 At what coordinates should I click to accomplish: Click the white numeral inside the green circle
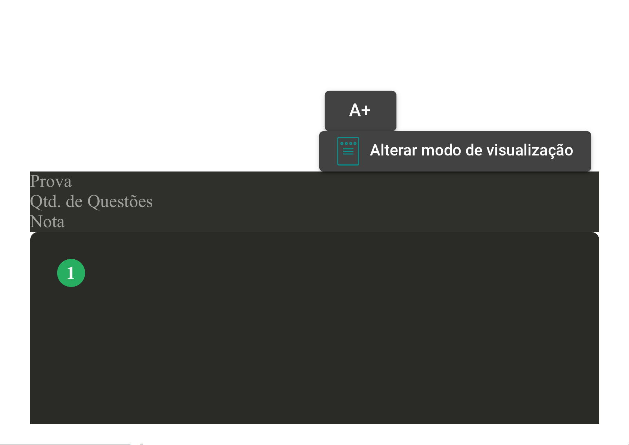tap(71, 273)
